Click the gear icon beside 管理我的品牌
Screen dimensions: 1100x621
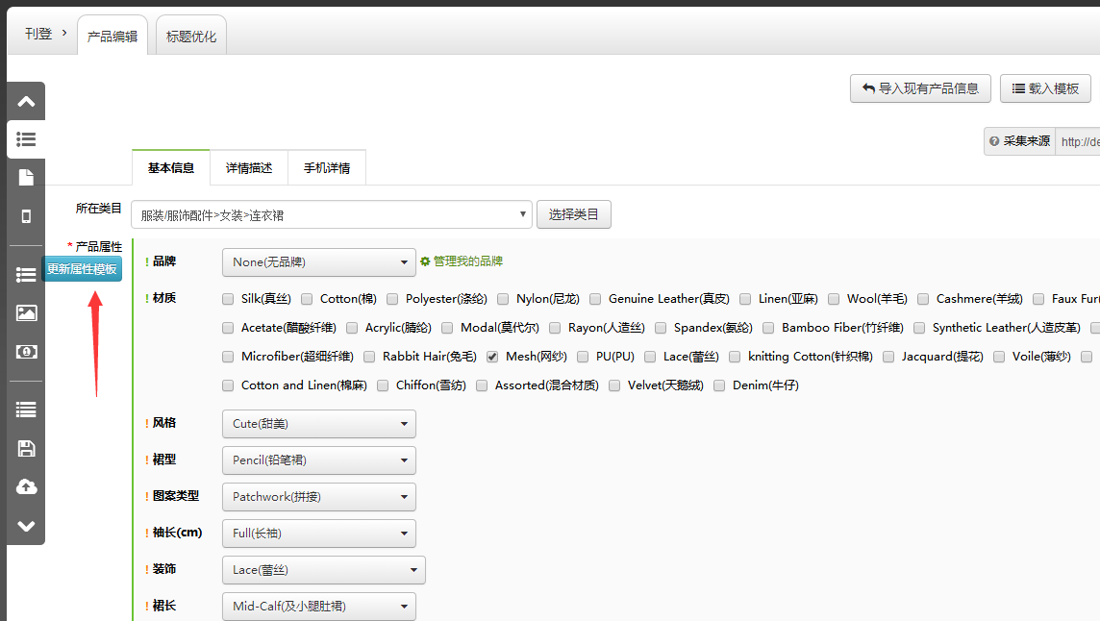(x=424, y=261)
